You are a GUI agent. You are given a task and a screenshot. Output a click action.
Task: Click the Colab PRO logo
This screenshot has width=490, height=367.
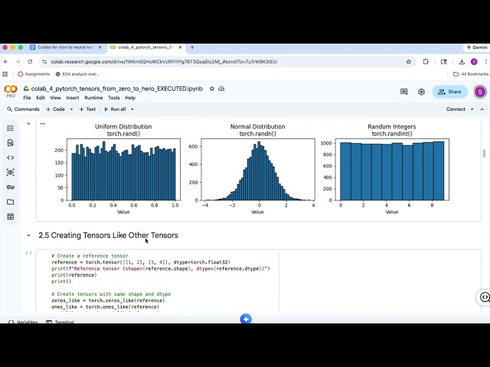pyautogui.click(x=11, y=91)
